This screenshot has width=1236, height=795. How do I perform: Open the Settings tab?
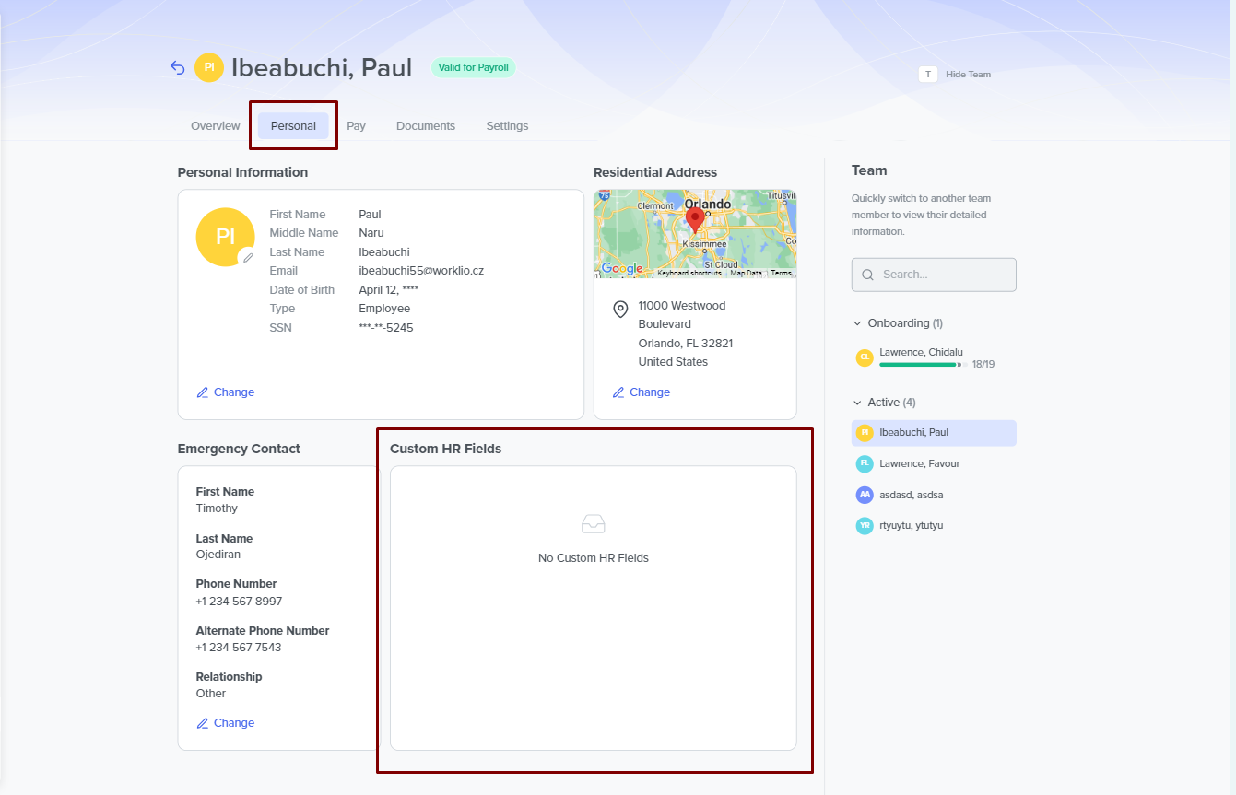(x=507, y=126)
